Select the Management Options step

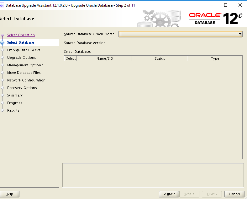pos(25,65)
